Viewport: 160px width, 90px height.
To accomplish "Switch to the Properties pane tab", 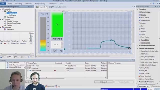I will pos(155,86).
